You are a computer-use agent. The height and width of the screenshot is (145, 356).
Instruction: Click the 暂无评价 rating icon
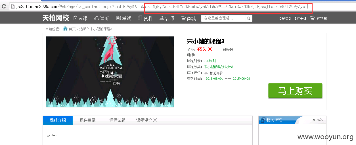[x=206, y=73]
